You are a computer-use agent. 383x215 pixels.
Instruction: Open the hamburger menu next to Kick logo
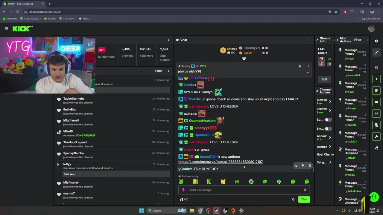(x=6, y=29)
